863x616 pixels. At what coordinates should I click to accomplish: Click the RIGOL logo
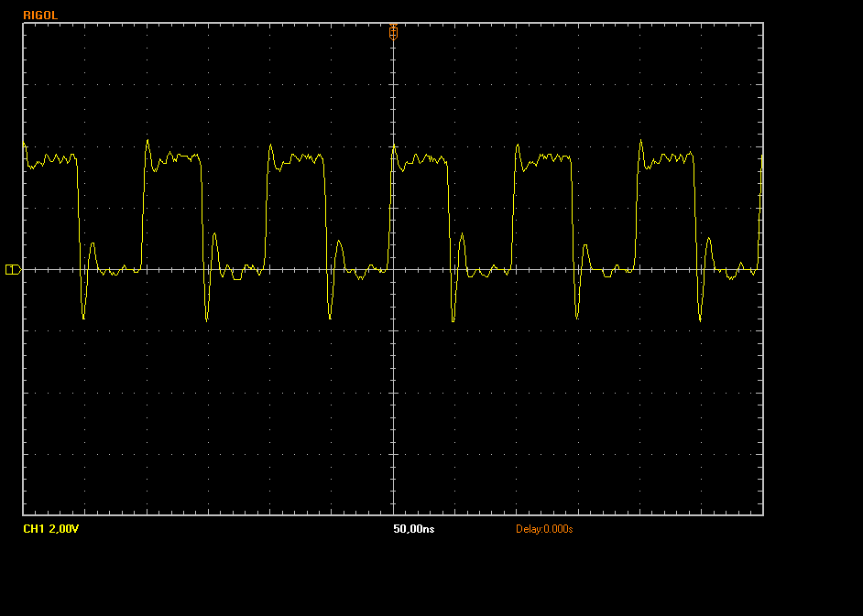click(x=40, y=16)
